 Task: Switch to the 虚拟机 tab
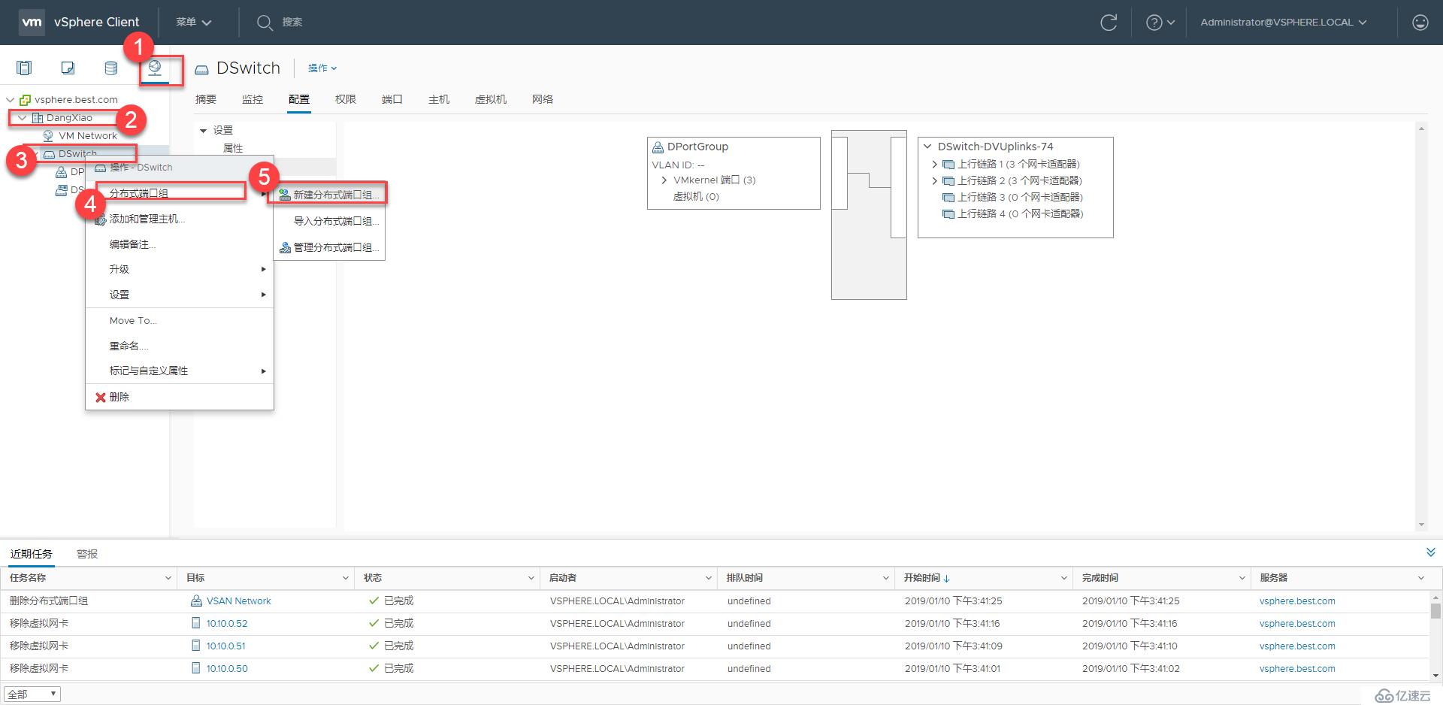pos(491,99)
